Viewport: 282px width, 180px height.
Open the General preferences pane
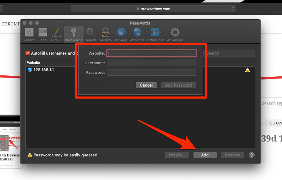click(29, 35)
